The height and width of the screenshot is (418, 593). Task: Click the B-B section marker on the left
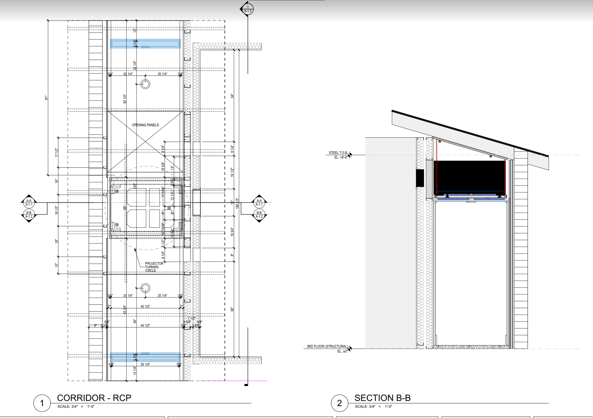click(29, 214)
